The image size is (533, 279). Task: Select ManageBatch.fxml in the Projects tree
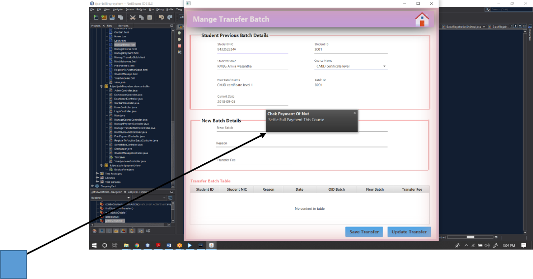(124, 45)
